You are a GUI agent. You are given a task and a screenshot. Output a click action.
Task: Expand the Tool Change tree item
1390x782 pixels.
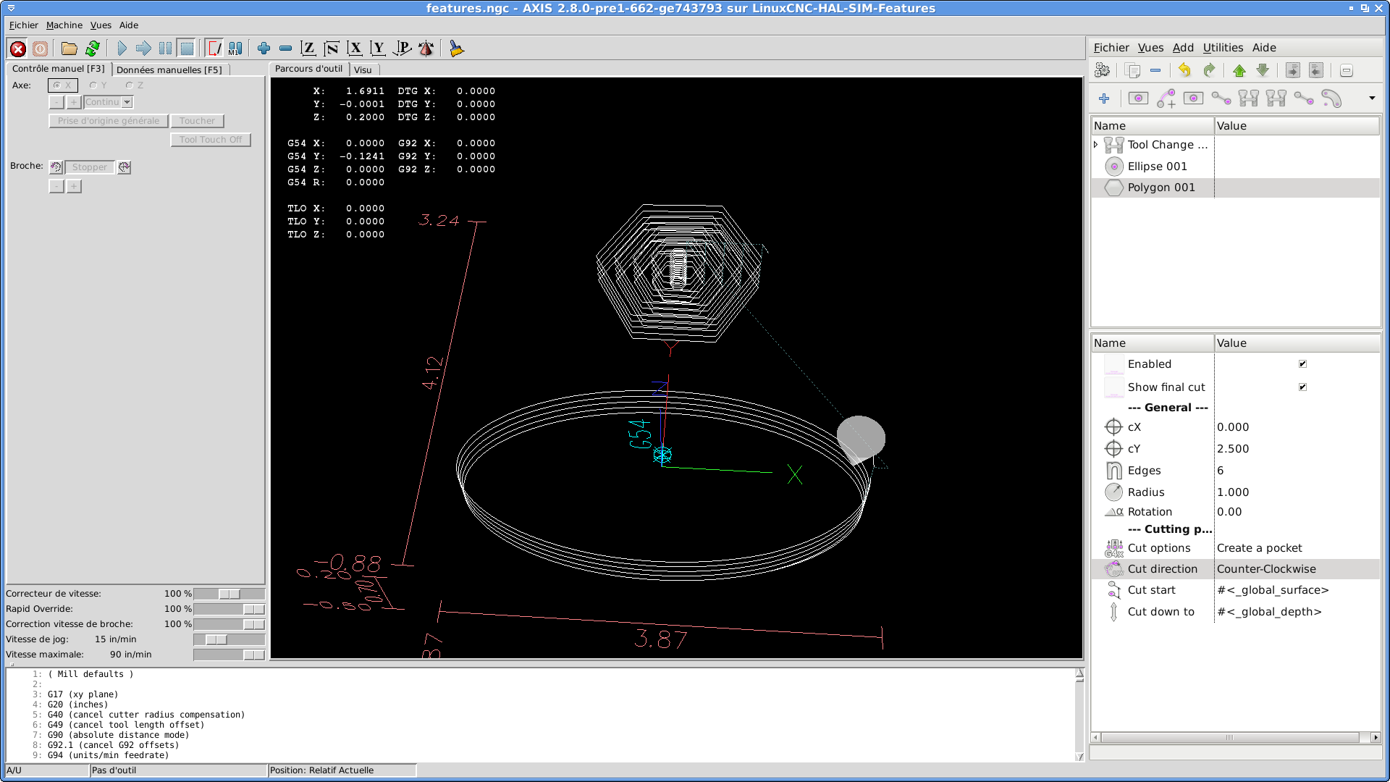tap(1095, 145)
